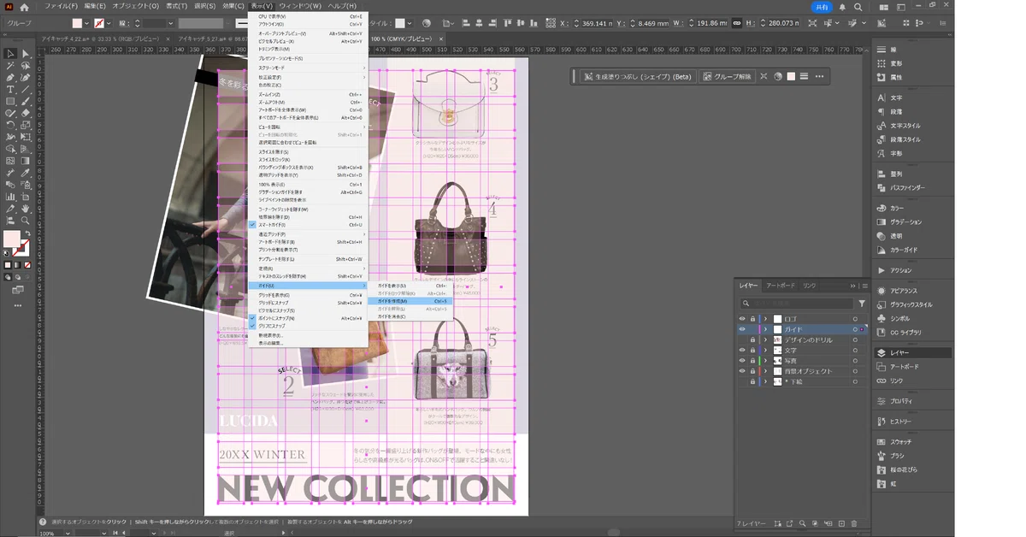Click the large Fill color swatch
This screenshot has height=537, width=1026.
click(11, 239)
